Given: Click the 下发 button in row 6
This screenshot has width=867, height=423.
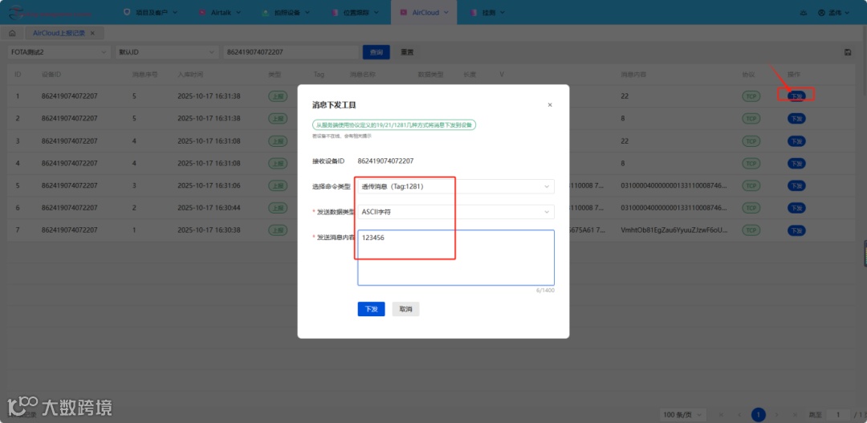Looking at the screenshot, I should [x=796, y=208].
